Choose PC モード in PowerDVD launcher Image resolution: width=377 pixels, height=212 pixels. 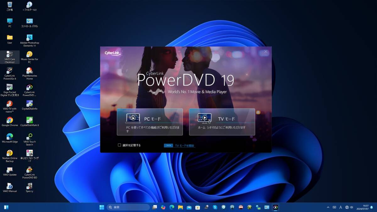[x=150, y=122]
